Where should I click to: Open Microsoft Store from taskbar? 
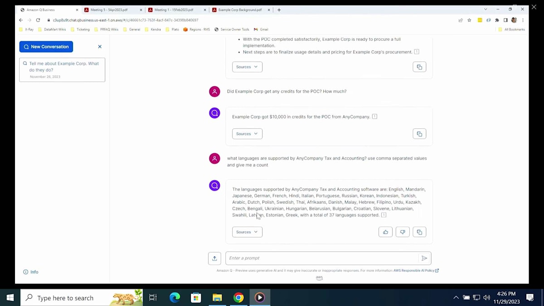pyautogui.click(x=196, y=298)
